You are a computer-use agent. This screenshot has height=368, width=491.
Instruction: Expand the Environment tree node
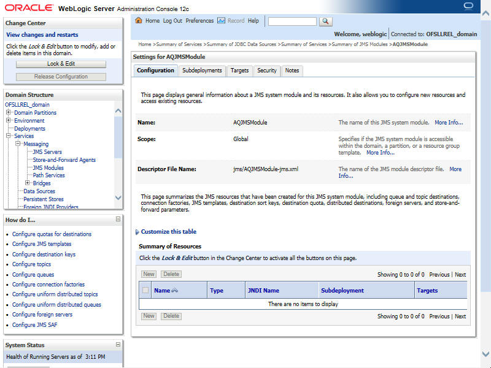point(9,120)
